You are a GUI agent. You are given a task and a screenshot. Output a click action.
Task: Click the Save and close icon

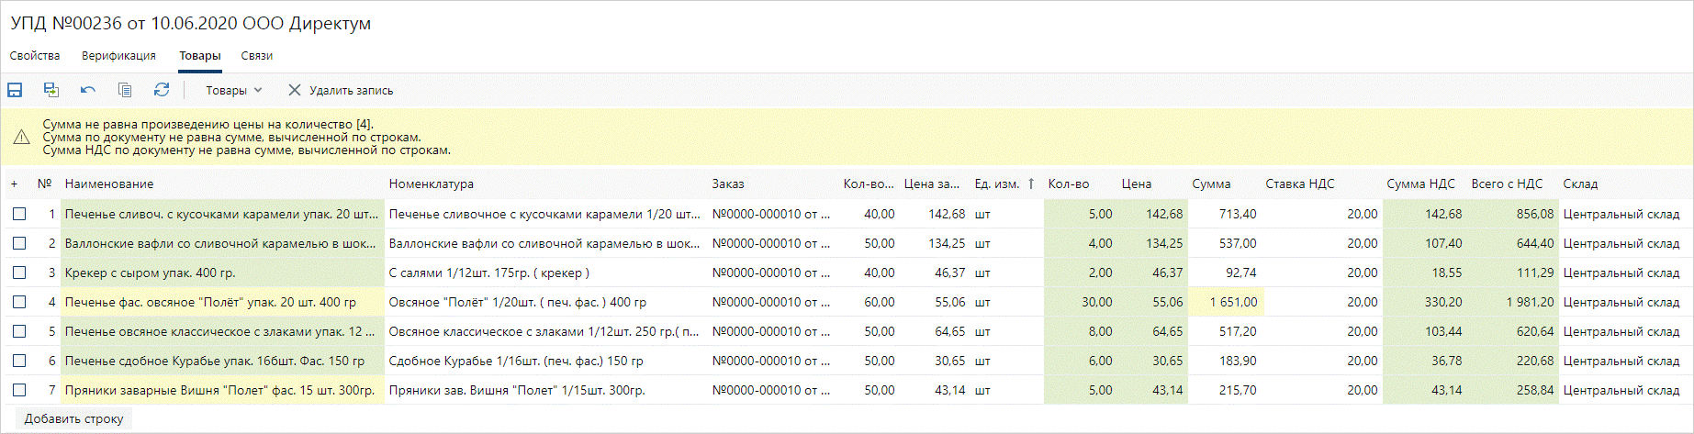coord(51,90)
